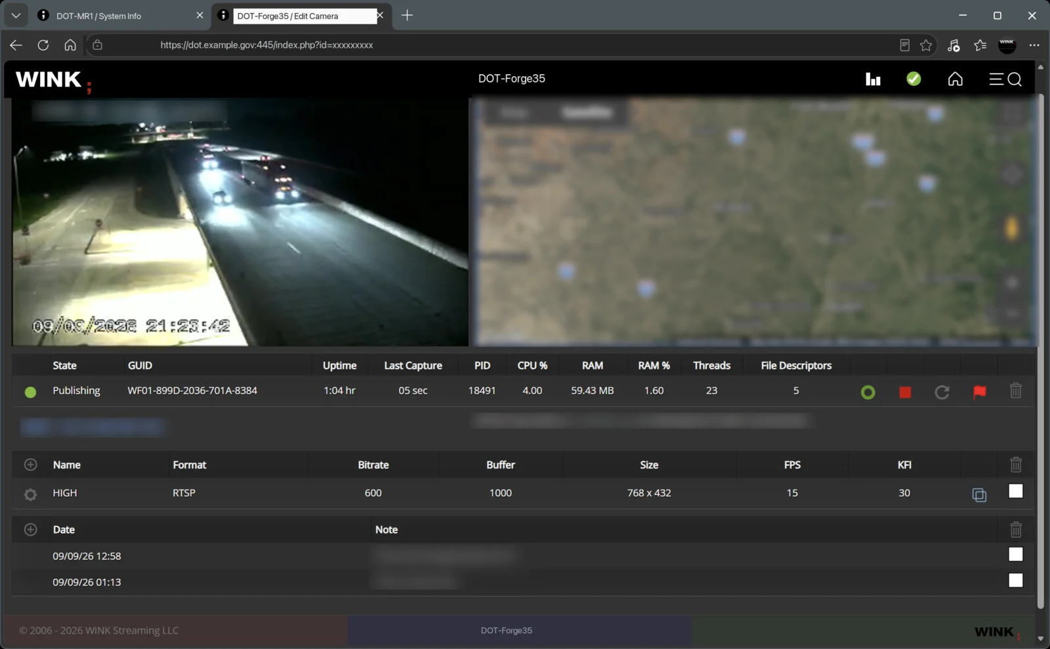Open the statistics bar chart icon
This screenshot has width=1050, height=649.
pos(873,79)
